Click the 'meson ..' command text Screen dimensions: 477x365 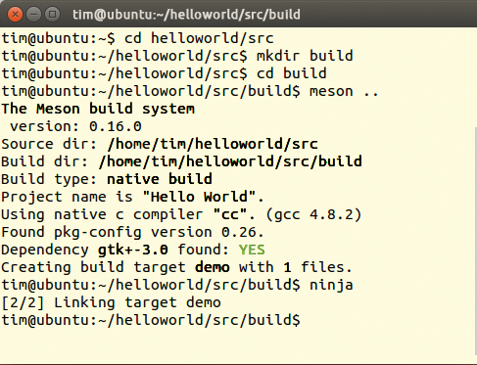pos(344,91)
